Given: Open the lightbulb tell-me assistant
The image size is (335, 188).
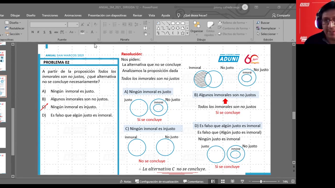Looking at the screenshot, I should 178,15.
